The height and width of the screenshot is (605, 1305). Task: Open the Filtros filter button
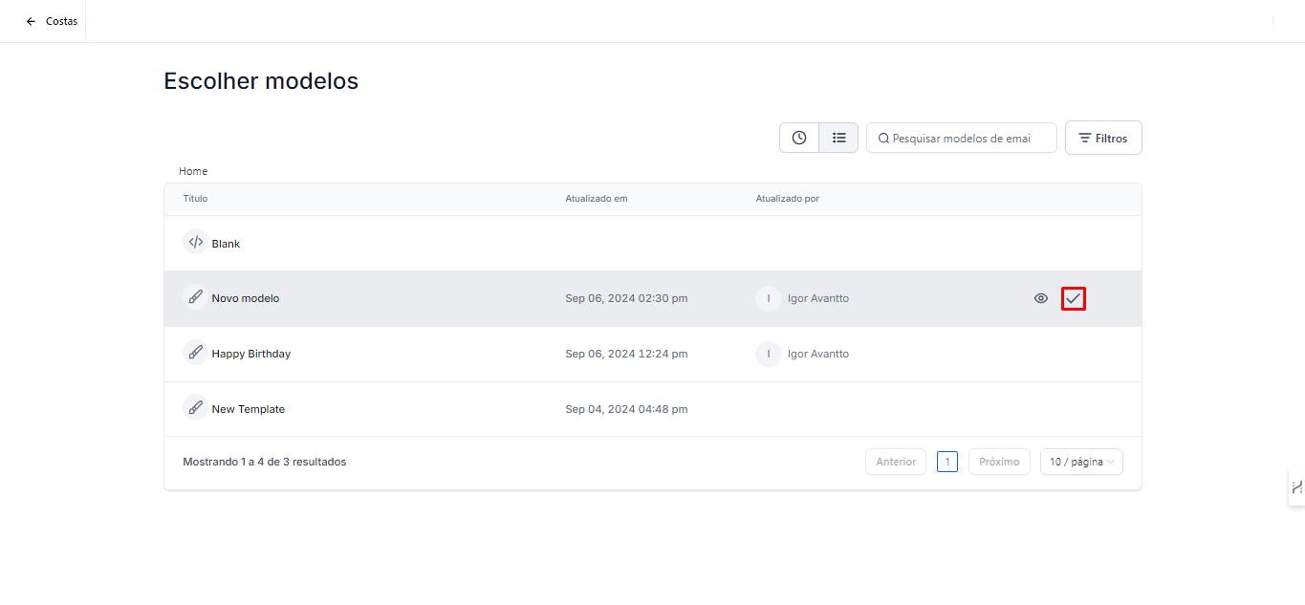point(1102,138)
